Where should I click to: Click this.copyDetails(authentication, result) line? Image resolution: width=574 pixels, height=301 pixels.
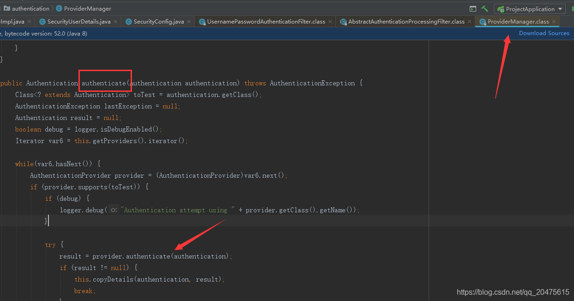[149, 279]
